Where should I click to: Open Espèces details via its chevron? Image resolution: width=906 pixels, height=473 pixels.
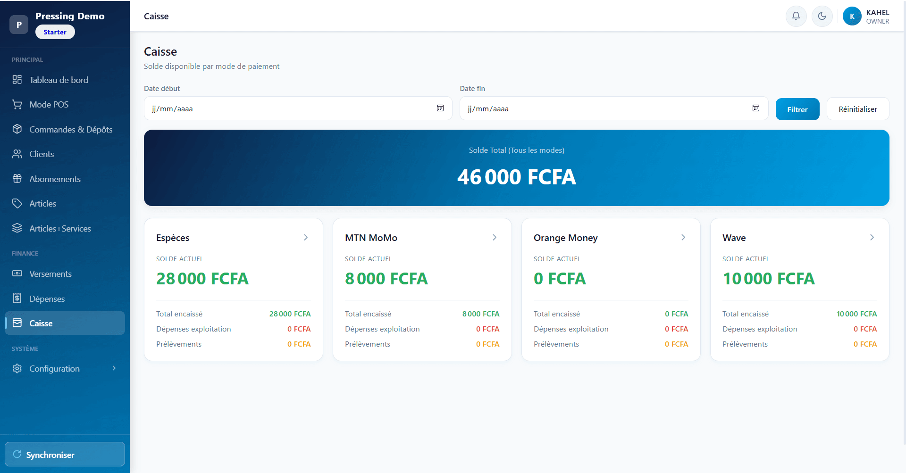(x=306, y=238)
